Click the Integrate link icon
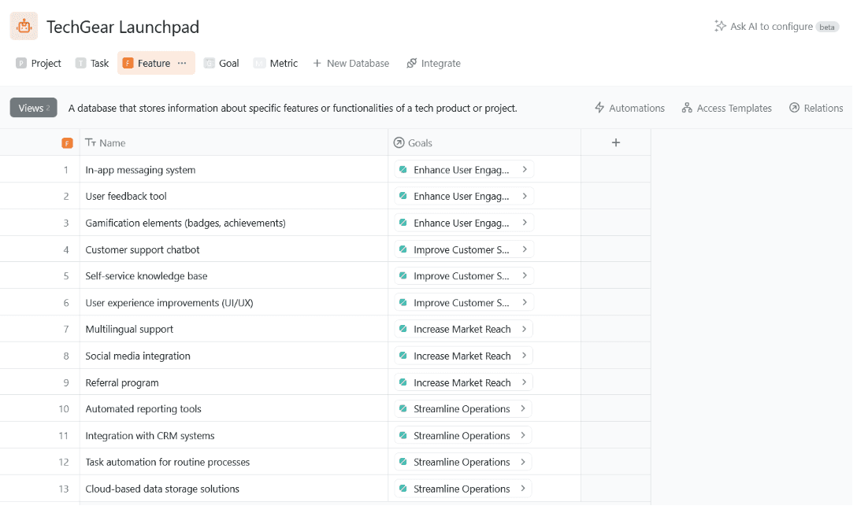857x513 pixels. (411, 63)
